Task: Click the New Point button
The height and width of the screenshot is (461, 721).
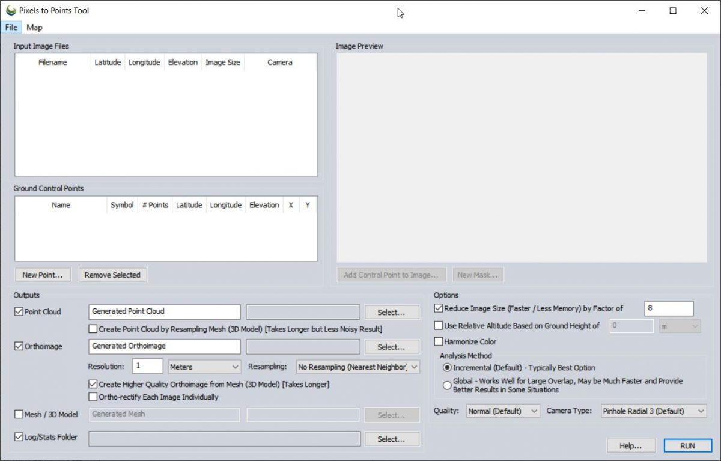Action: tap(43, 275)
